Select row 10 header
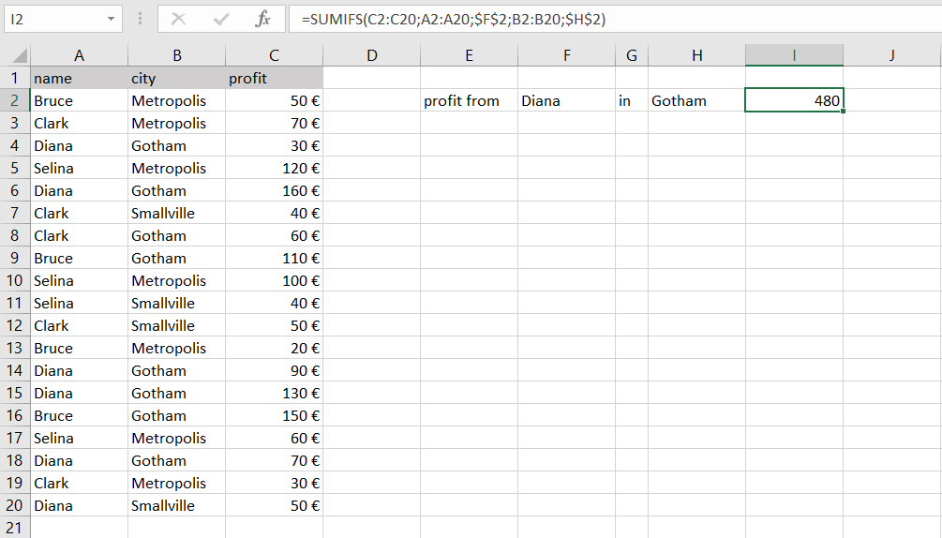The width and height of the screenshot is (942, 538). point(15,280)
